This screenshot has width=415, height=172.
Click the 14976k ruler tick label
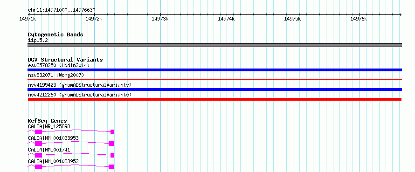[359, 19]
